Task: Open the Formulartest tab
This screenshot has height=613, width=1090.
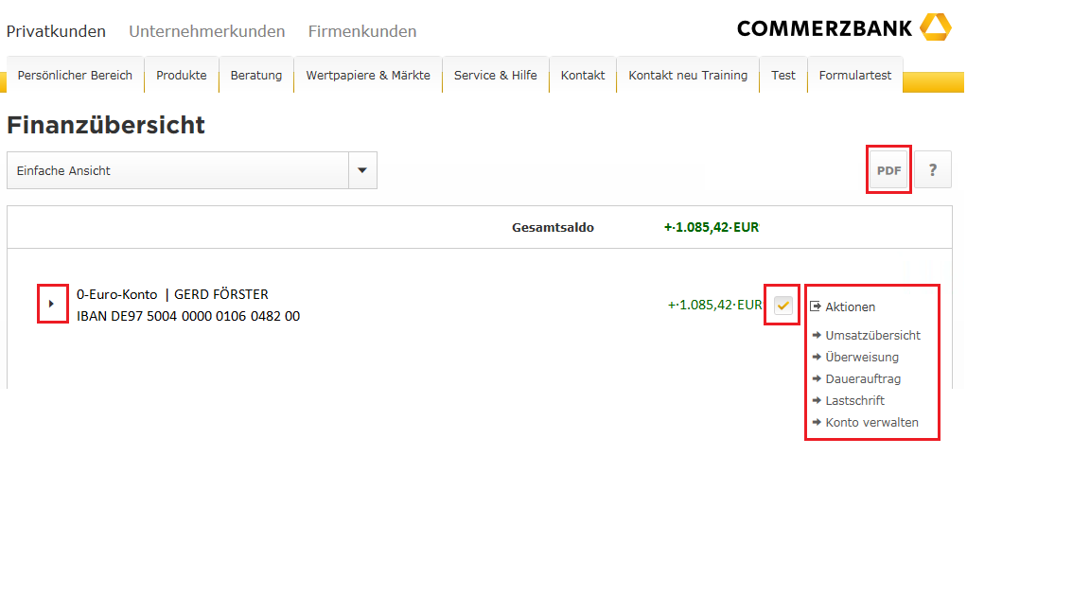Action: 854,76
